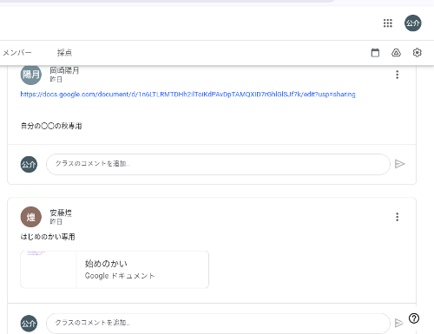434x334 pixels.
Task: Open the docs.google.com document link
Action: point(187,95)
